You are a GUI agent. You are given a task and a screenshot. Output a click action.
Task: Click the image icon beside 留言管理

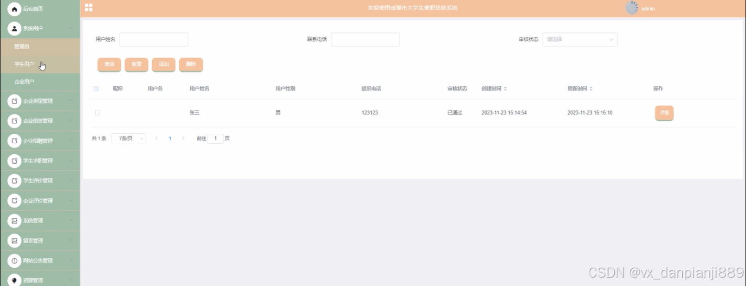point(14,241)
